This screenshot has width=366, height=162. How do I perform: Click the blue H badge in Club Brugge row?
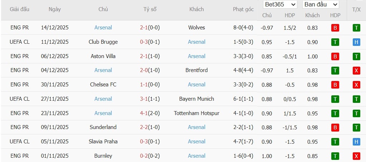[356, 42]
